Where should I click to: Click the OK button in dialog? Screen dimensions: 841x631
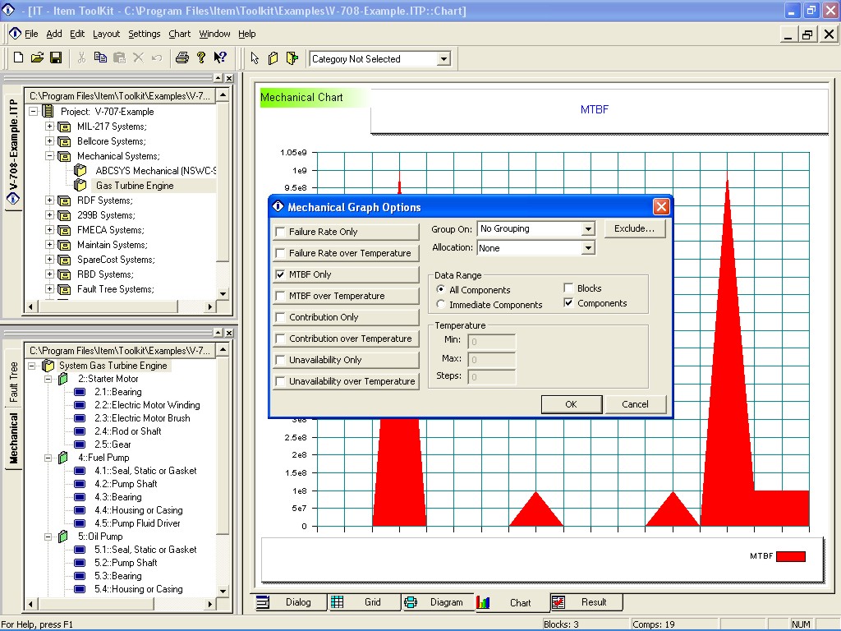[571, 404]
